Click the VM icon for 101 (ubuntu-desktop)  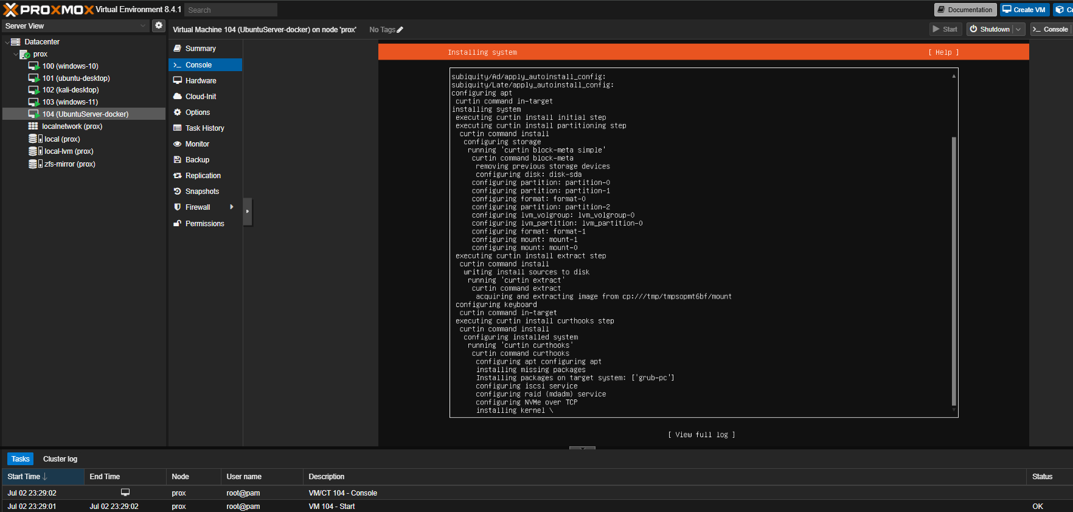(34, 78)
